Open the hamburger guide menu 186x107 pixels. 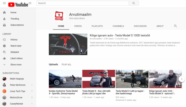coord(4,3)
